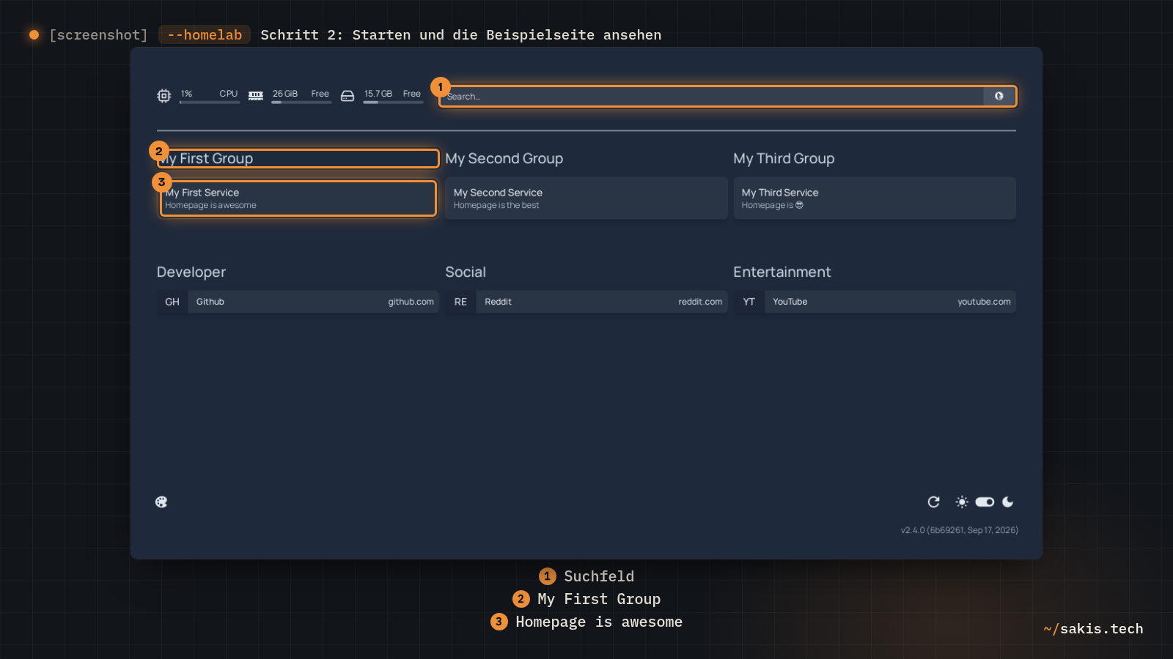Click the disk drive icon
1173x659 pixels.
coord(348,96)
